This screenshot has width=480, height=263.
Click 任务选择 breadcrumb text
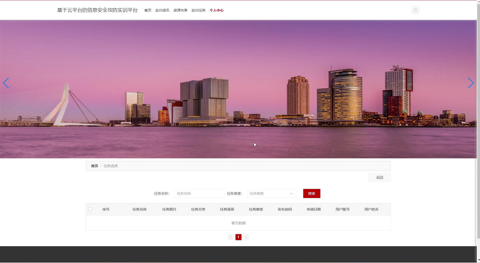coord(111,166)
